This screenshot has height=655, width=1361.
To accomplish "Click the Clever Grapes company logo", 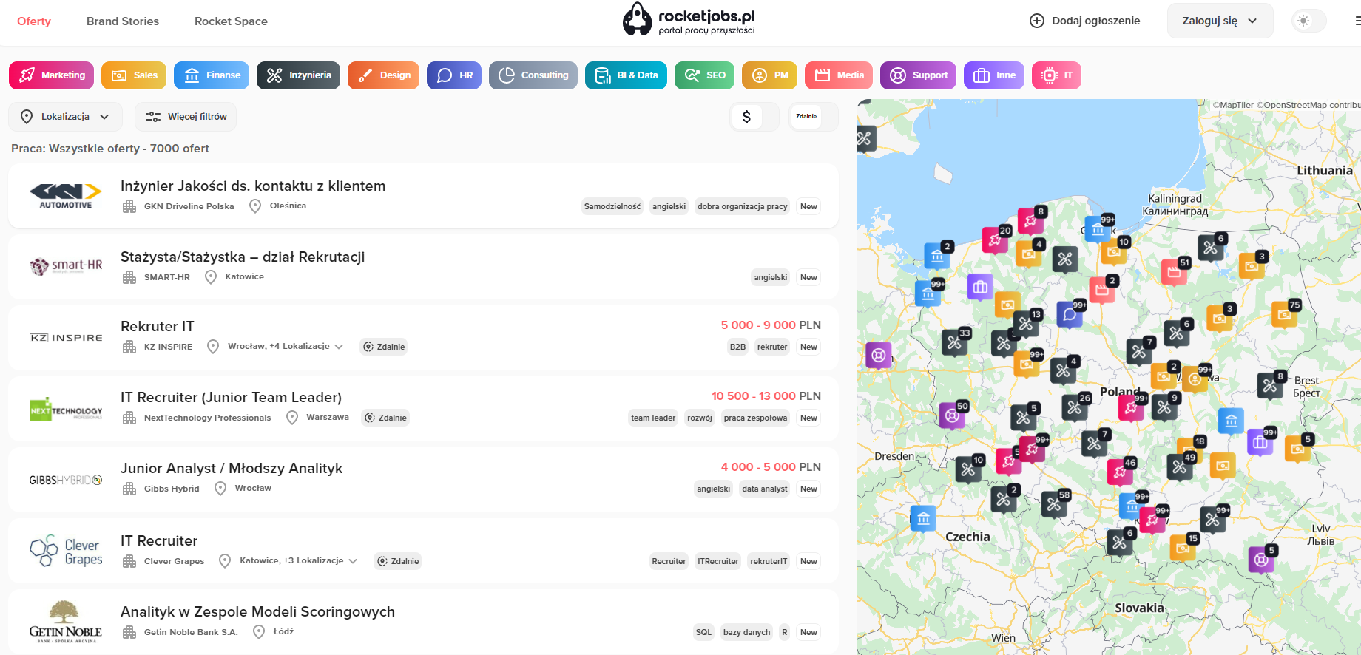I will coord(66,551).
